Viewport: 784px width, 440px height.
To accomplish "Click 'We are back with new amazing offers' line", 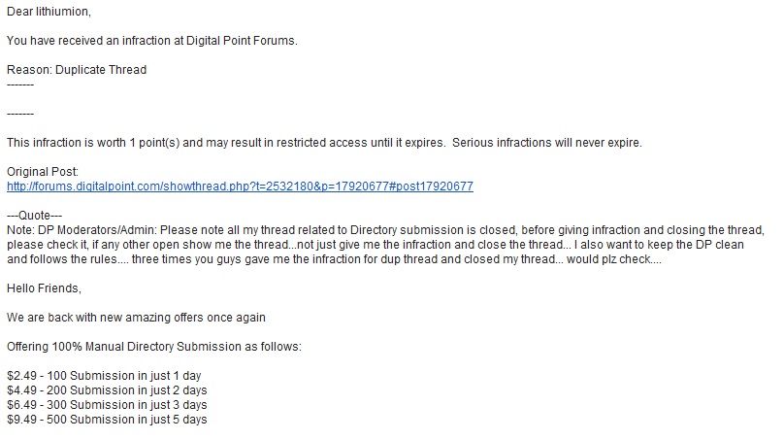I will pyautogui.click(x=136, y=318).
